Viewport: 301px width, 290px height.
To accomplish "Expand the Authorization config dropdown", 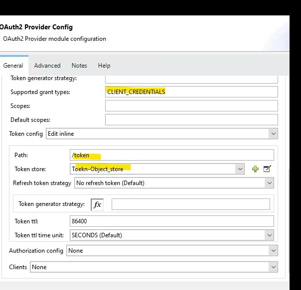I will pos(273,251).
